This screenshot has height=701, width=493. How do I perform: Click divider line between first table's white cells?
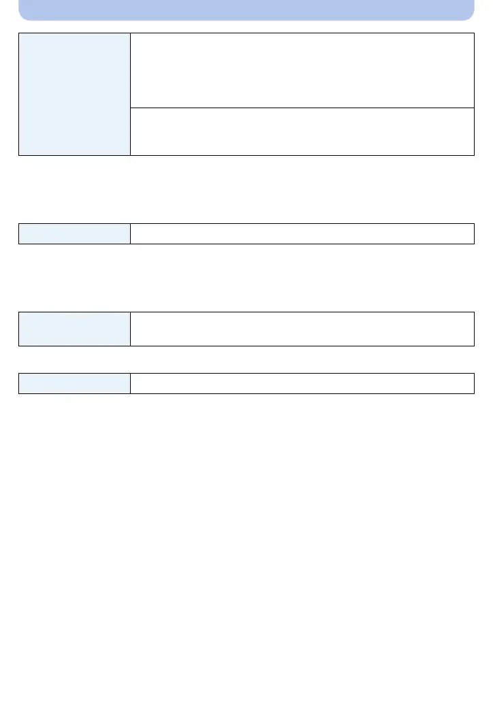tap(302, 108)
